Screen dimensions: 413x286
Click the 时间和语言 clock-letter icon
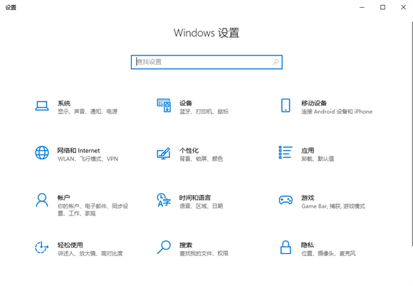[164, 200]
